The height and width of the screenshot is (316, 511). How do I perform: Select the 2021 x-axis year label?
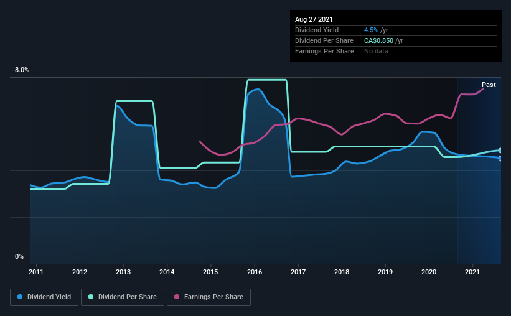[x=472, y=272]
